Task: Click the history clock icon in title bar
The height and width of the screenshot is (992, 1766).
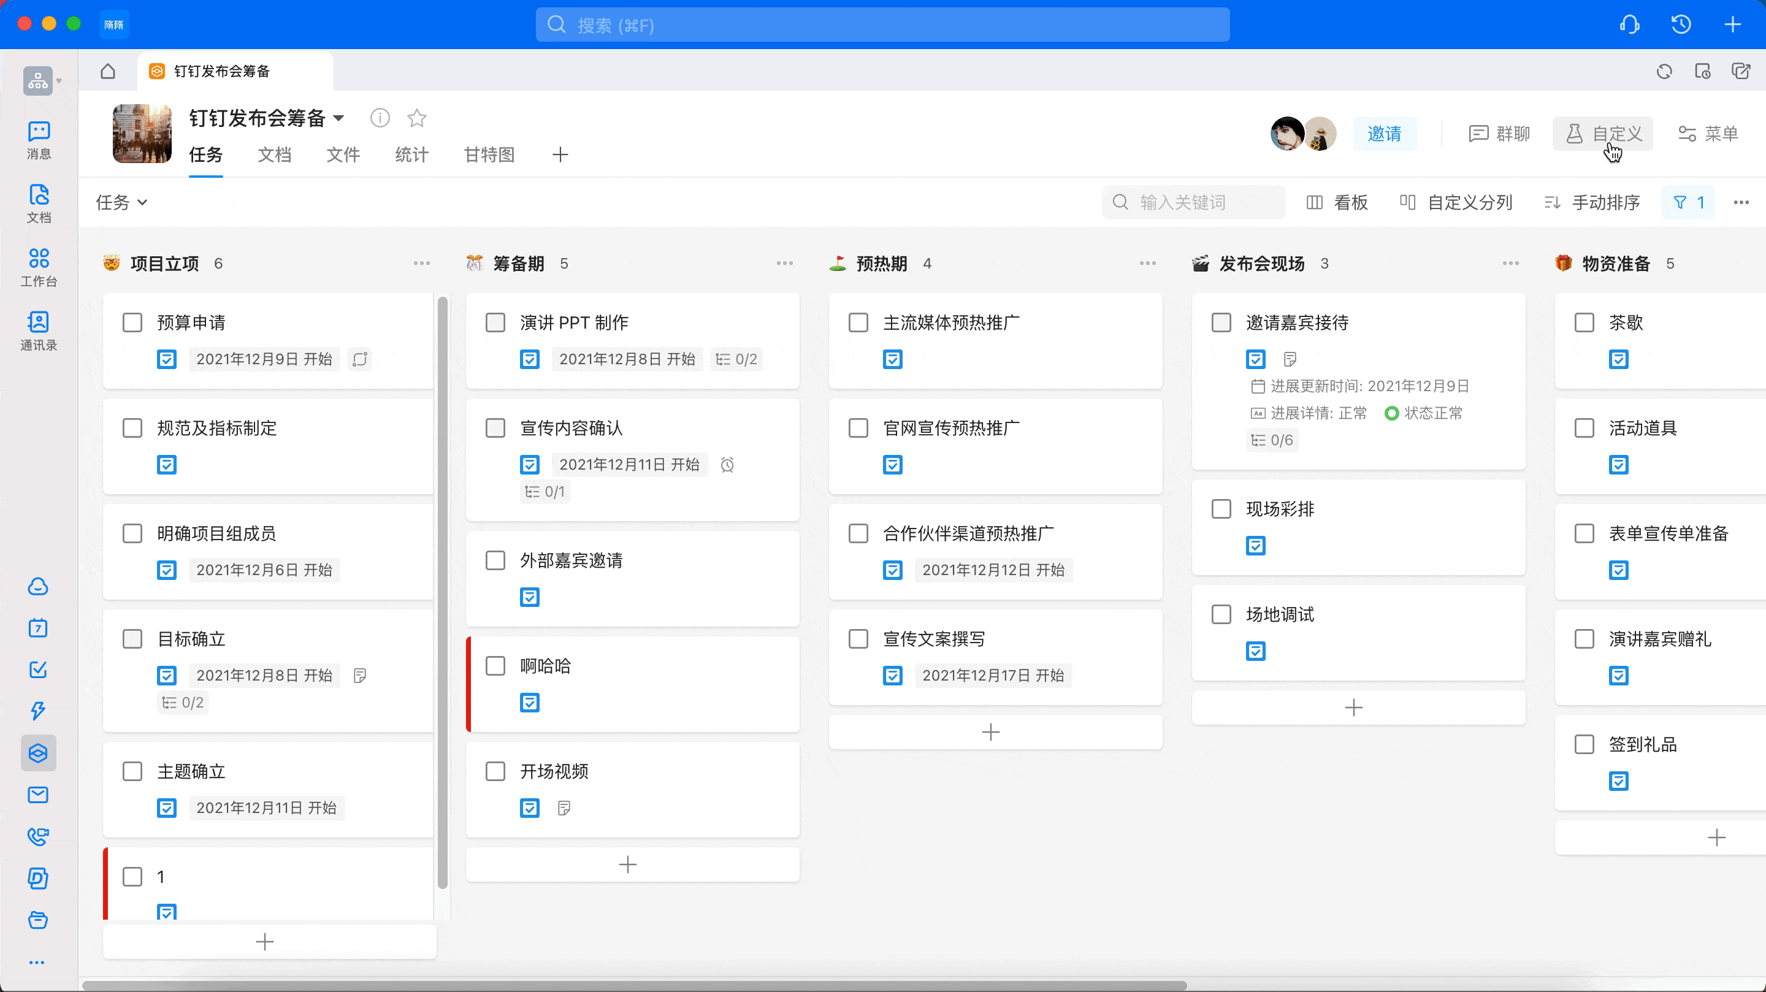Action: [1680, 25]
